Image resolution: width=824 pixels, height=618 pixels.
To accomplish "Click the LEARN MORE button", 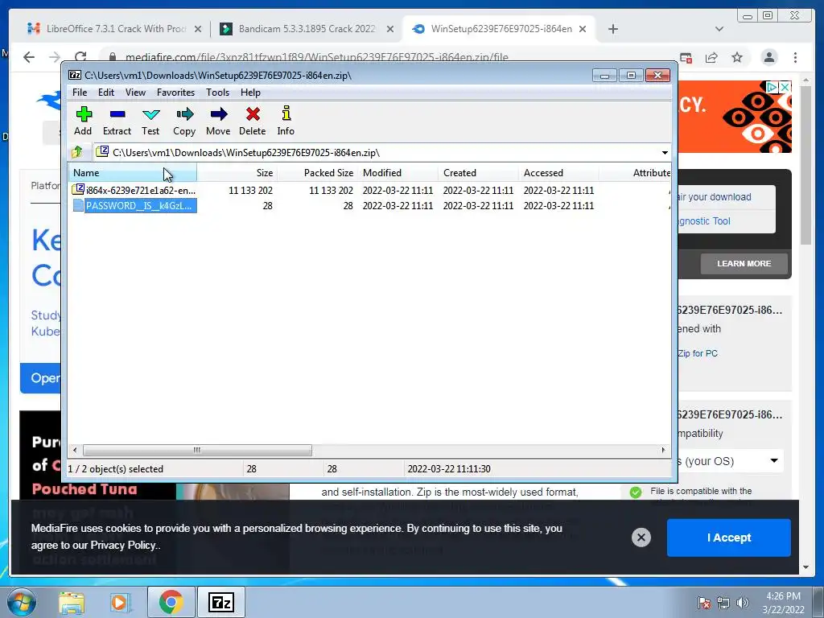I will [744, 263].
